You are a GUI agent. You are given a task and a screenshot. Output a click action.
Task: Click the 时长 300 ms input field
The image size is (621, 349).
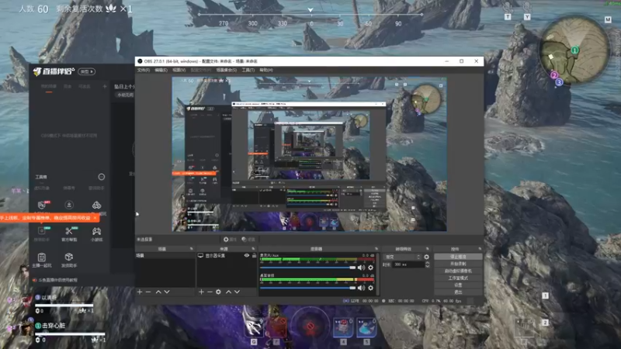click(x=408, y=264)
